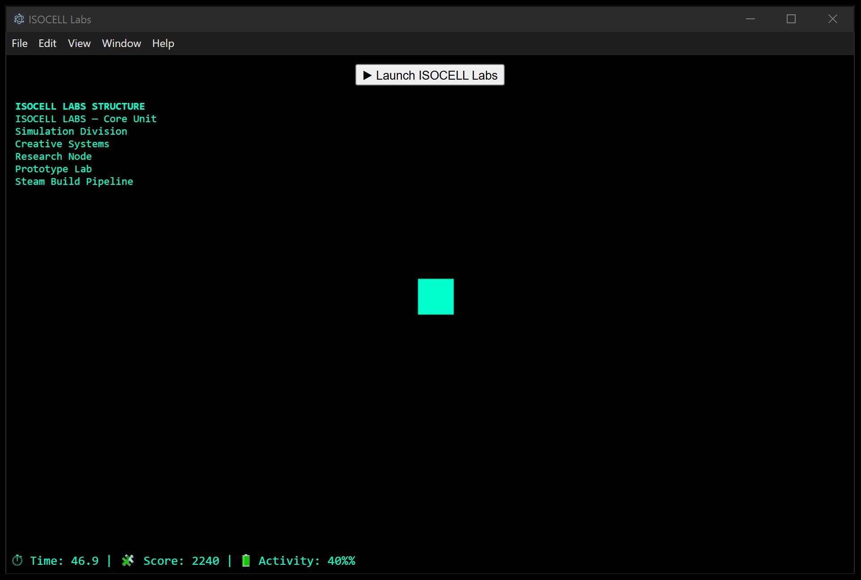The image size is (861, 580).
Task: Select the Research Node entry
Action: coord(53,157)
